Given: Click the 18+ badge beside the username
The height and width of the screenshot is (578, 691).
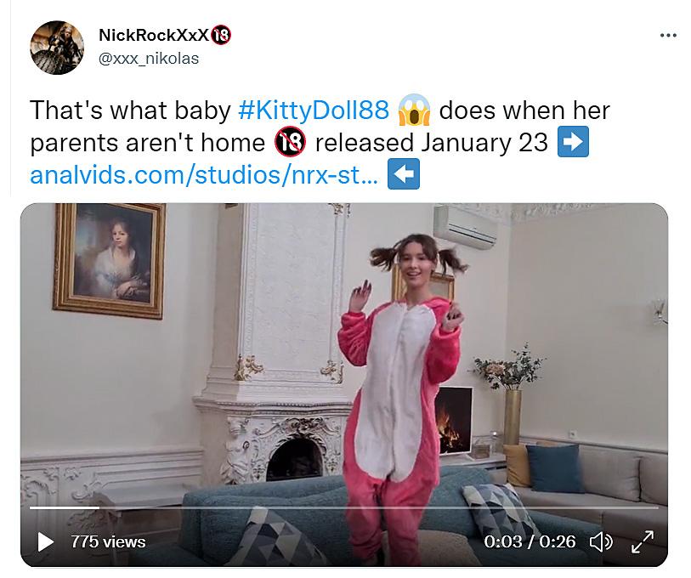Looking at the screenshot, I should [x=223, y=36].
